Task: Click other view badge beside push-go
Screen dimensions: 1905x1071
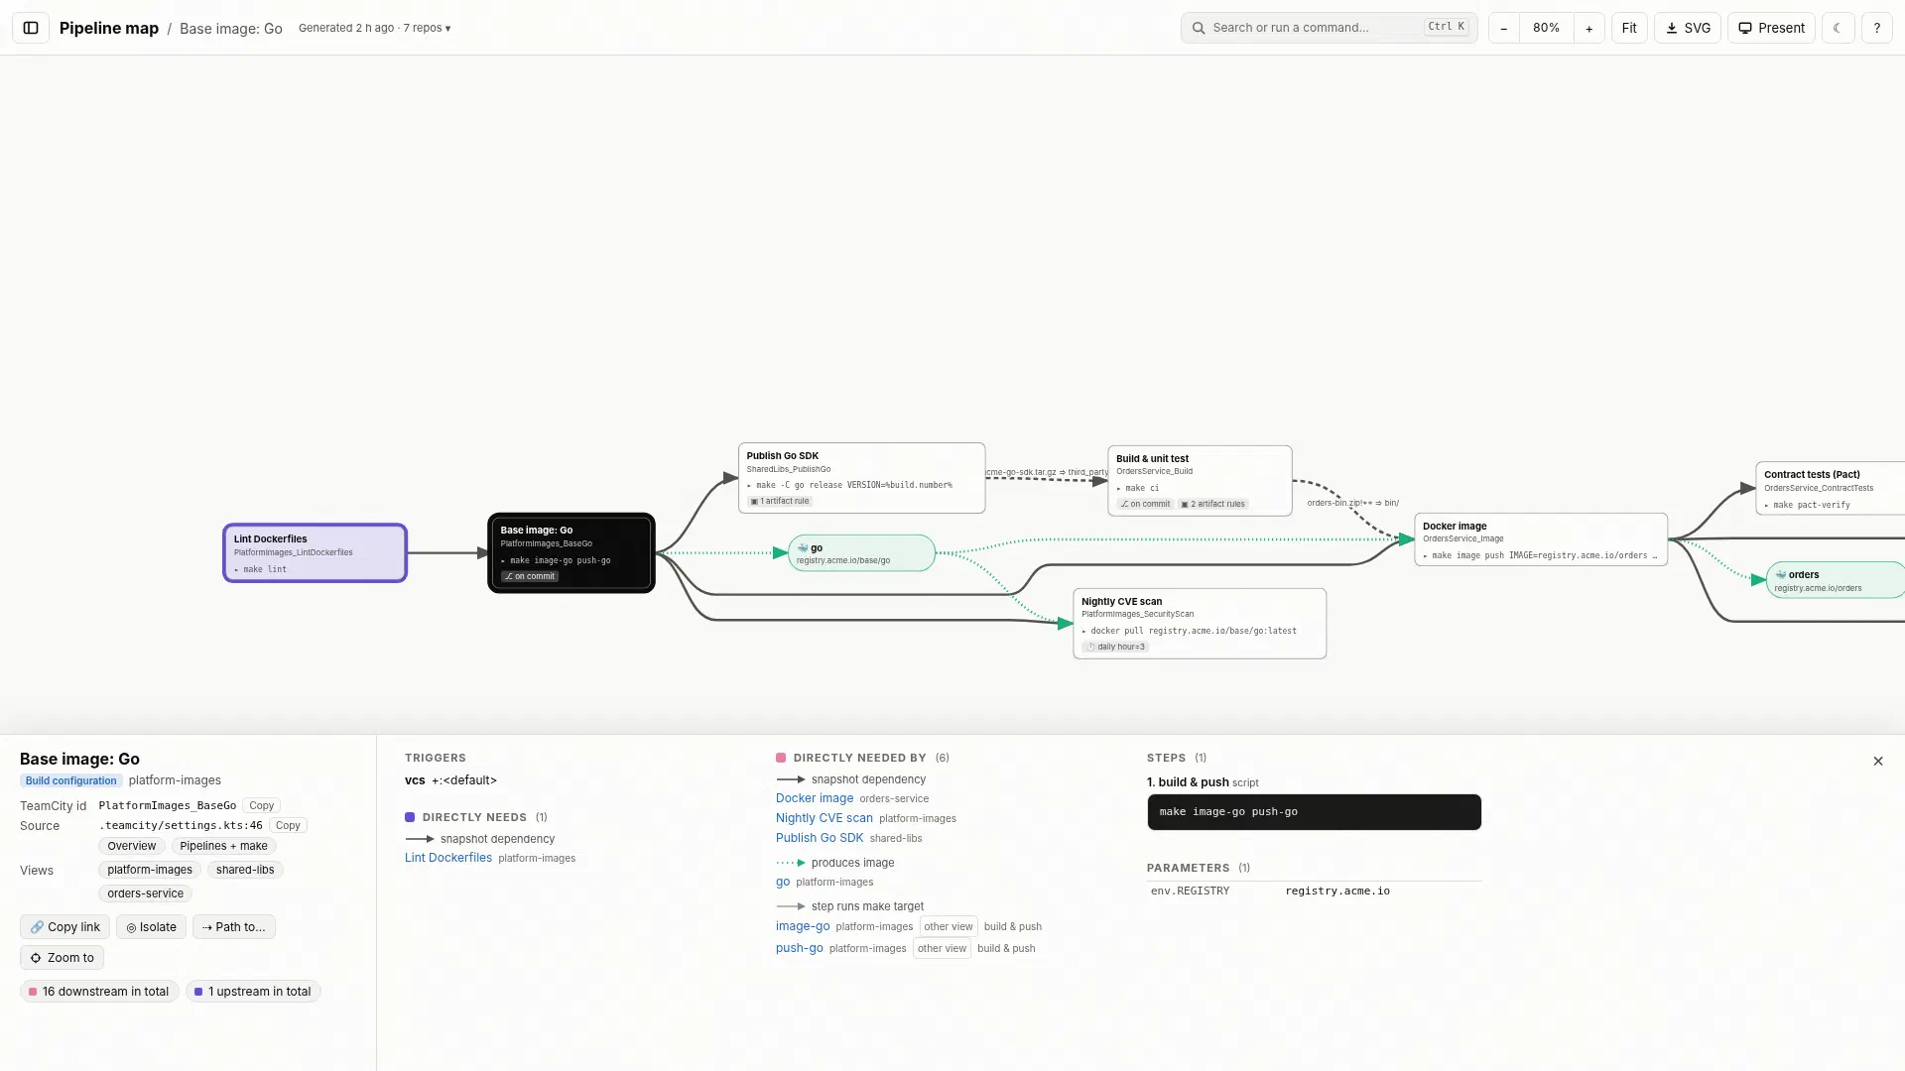Action: [x=942, y=949]
